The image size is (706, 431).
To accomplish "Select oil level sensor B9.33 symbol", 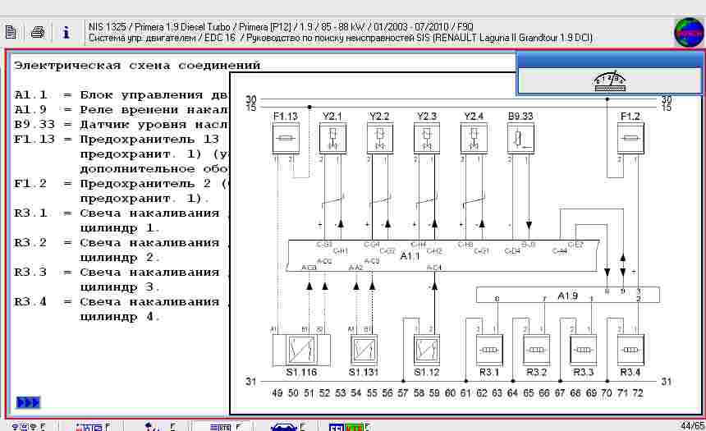I will pyautogui.click(x=521, y=139).
